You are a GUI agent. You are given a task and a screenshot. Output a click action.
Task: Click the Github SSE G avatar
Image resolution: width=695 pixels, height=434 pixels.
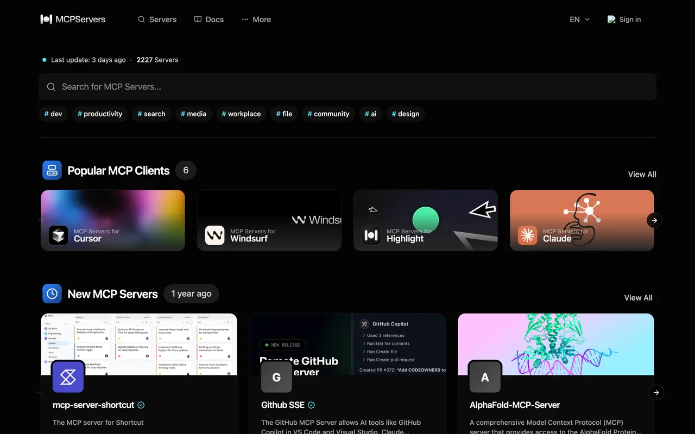[276, 377]
